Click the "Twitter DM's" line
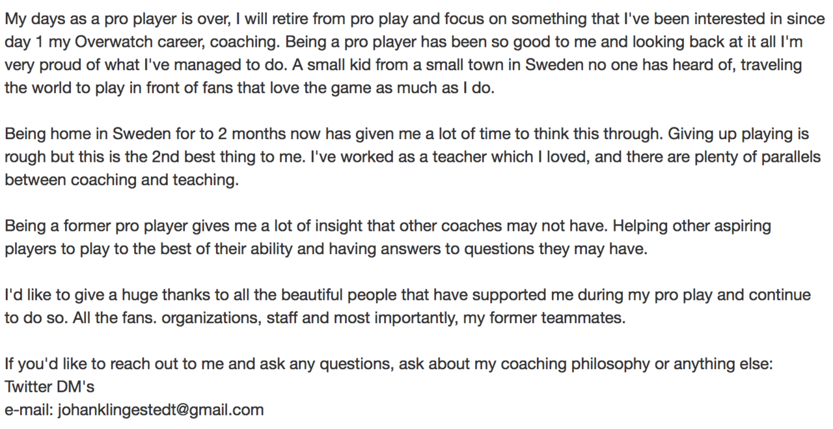The width and height of the screenshot is (833, 429). pos(49,387)
